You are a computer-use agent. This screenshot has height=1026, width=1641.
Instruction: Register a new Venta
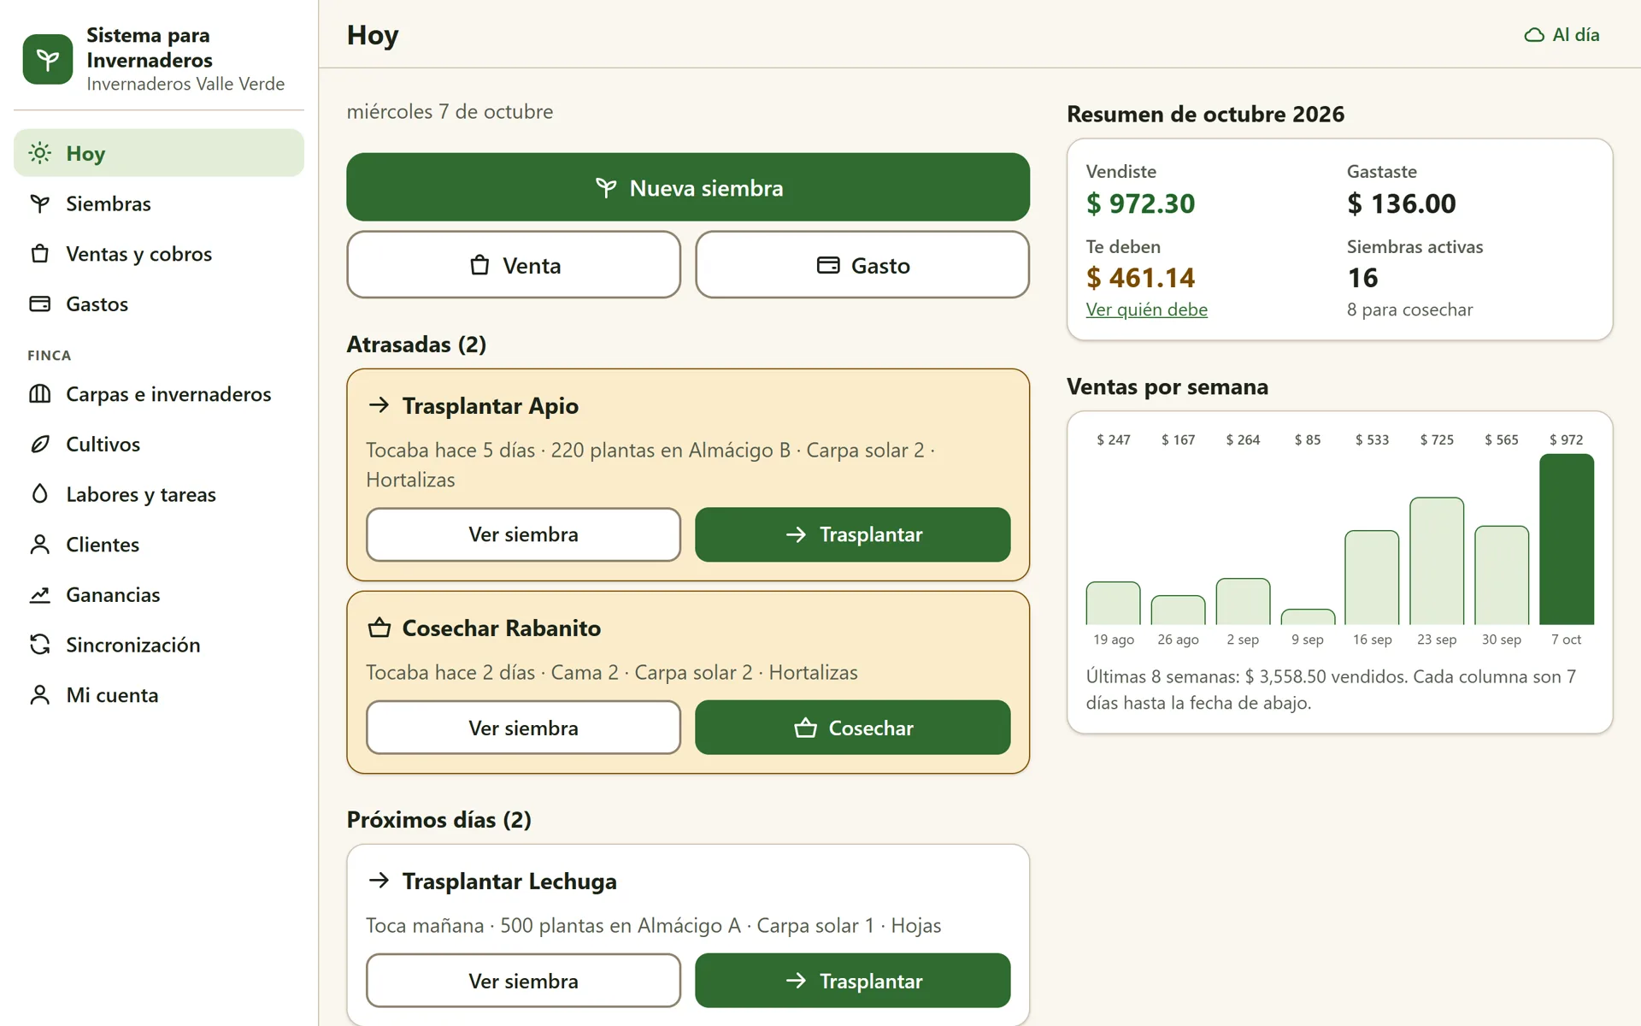click(x=514, y=265)
